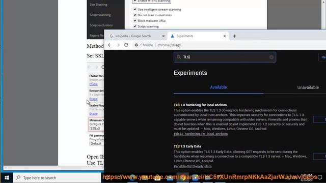Click the partially visible Reset button at top right
326x183 pixels.
coord(322,57)
